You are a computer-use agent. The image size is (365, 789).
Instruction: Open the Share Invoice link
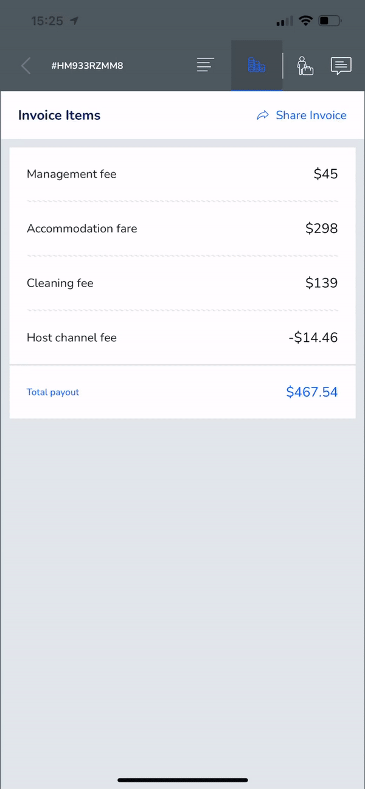(x=310, y=115)
